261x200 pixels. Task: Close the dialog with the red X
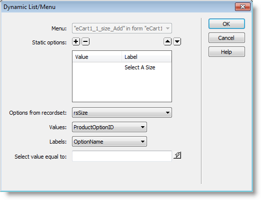tap(242, 7)
